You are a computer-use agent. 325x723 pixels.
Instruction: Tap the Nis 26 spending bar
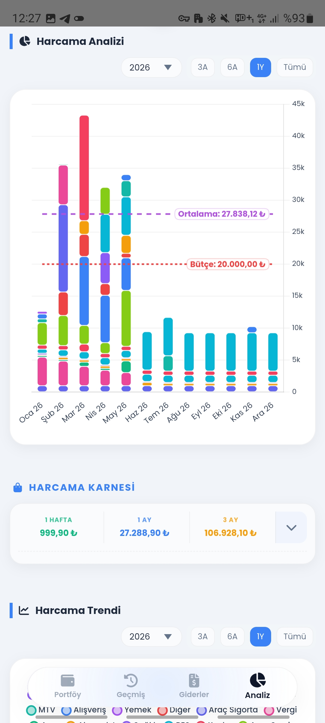coord(105,290)
